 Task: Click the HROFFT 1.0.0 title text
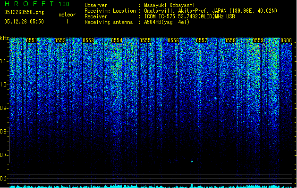pos(37,4)
